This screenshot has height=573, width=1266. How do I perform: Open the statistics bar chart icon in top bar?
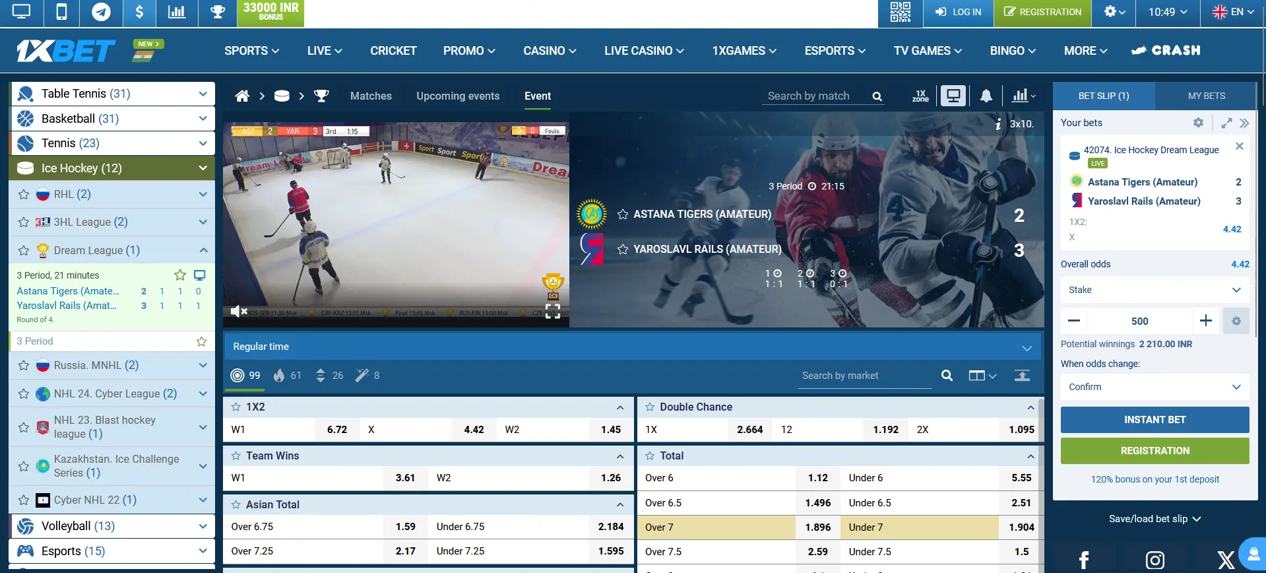click(x=177, y=12)
